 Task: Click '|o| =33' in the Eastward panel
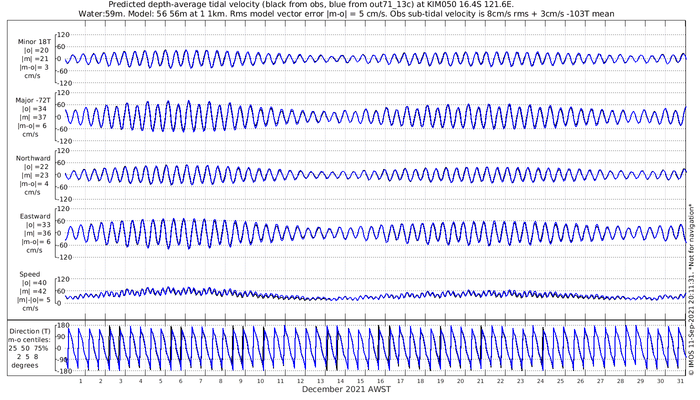[37, 225]
